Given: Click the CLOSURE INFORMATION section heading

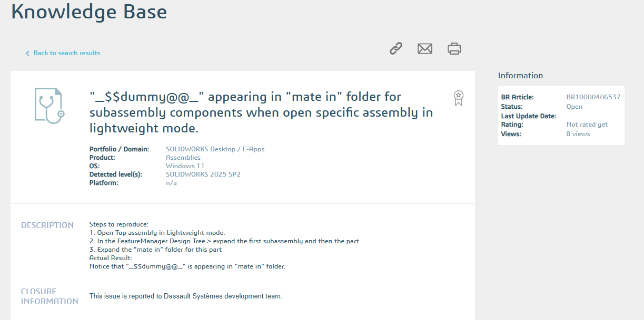Looking at the screenshot, I should pyautogui.click(x=49, y=296).
